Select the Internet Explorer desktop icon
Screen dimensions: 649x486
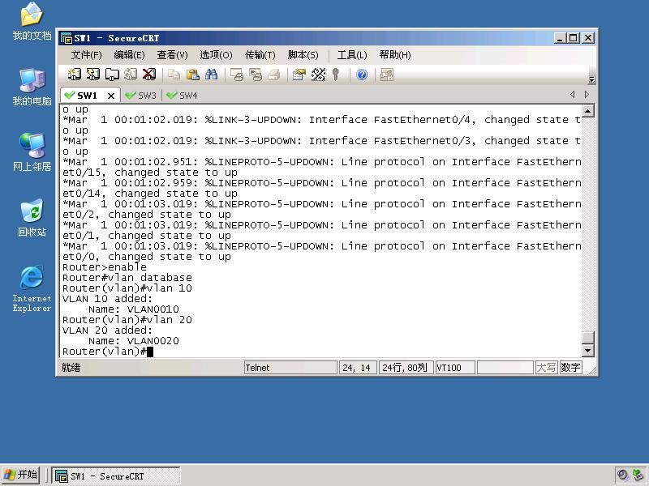pyautogui.click(x=32, y=288)
